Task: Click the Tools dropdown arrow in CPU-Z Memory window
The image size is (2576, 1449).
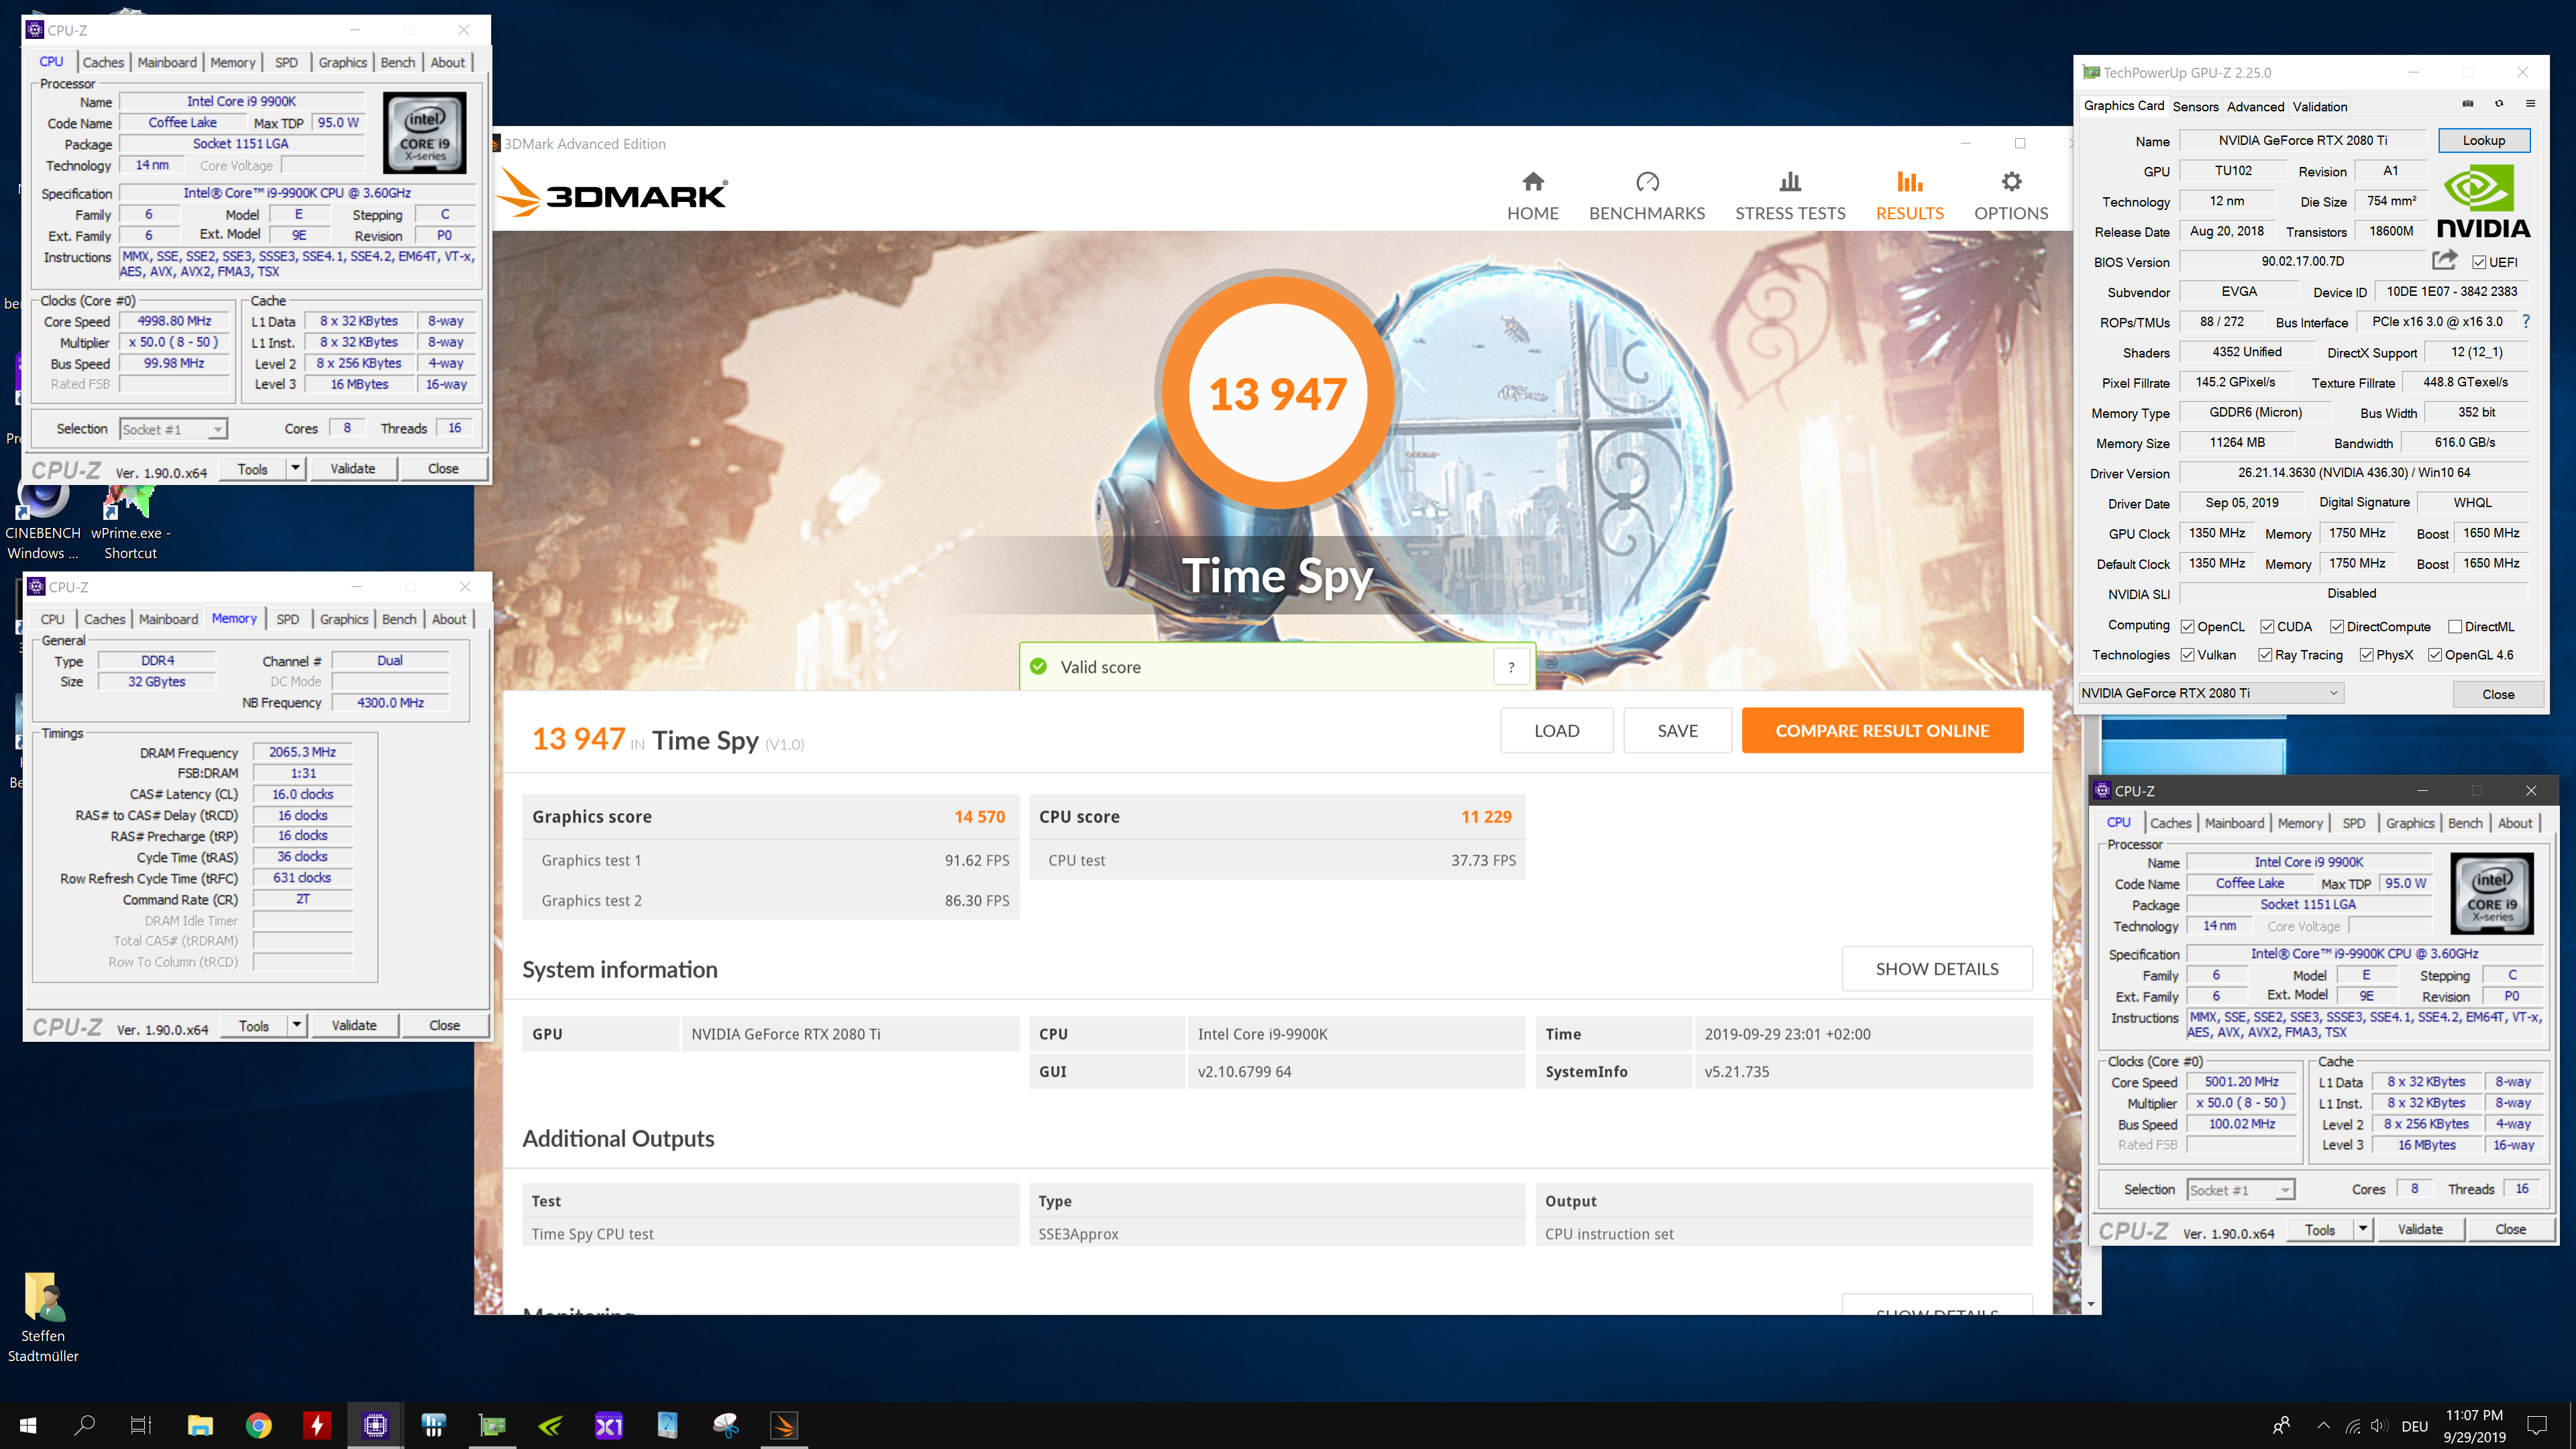Action: coord(297,1025)
